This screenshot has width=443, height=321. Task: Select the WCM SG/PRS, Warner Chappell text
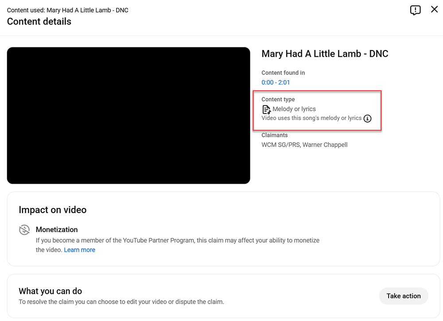[x=305, y=145]
